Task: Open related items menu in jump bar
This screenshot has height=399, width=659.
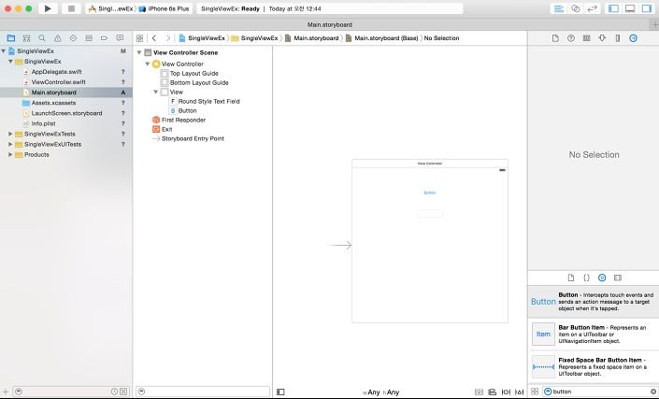Action: 139,38
